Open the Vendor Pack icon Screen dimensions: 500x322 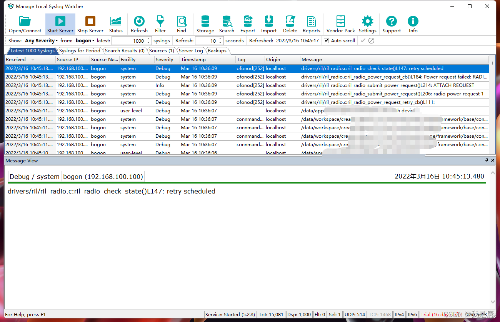pyautogui.click(x=340, y=23)
